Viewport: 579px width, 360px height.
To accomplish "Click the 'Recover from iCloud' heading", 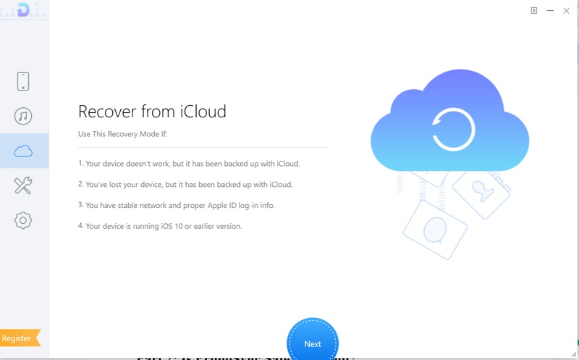I will (152, 112).
